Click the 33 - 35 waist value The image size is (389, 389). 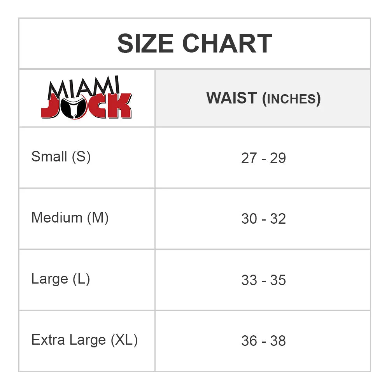click(263, 280)
